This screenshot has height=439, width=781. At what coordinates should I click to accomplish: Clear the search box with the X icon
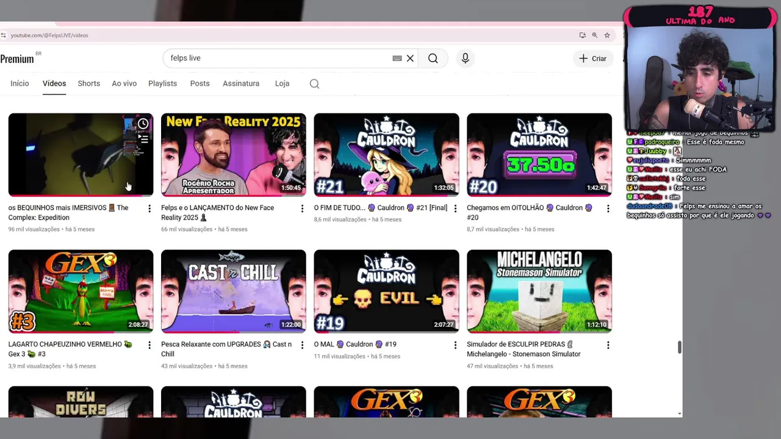coord(410,59)
